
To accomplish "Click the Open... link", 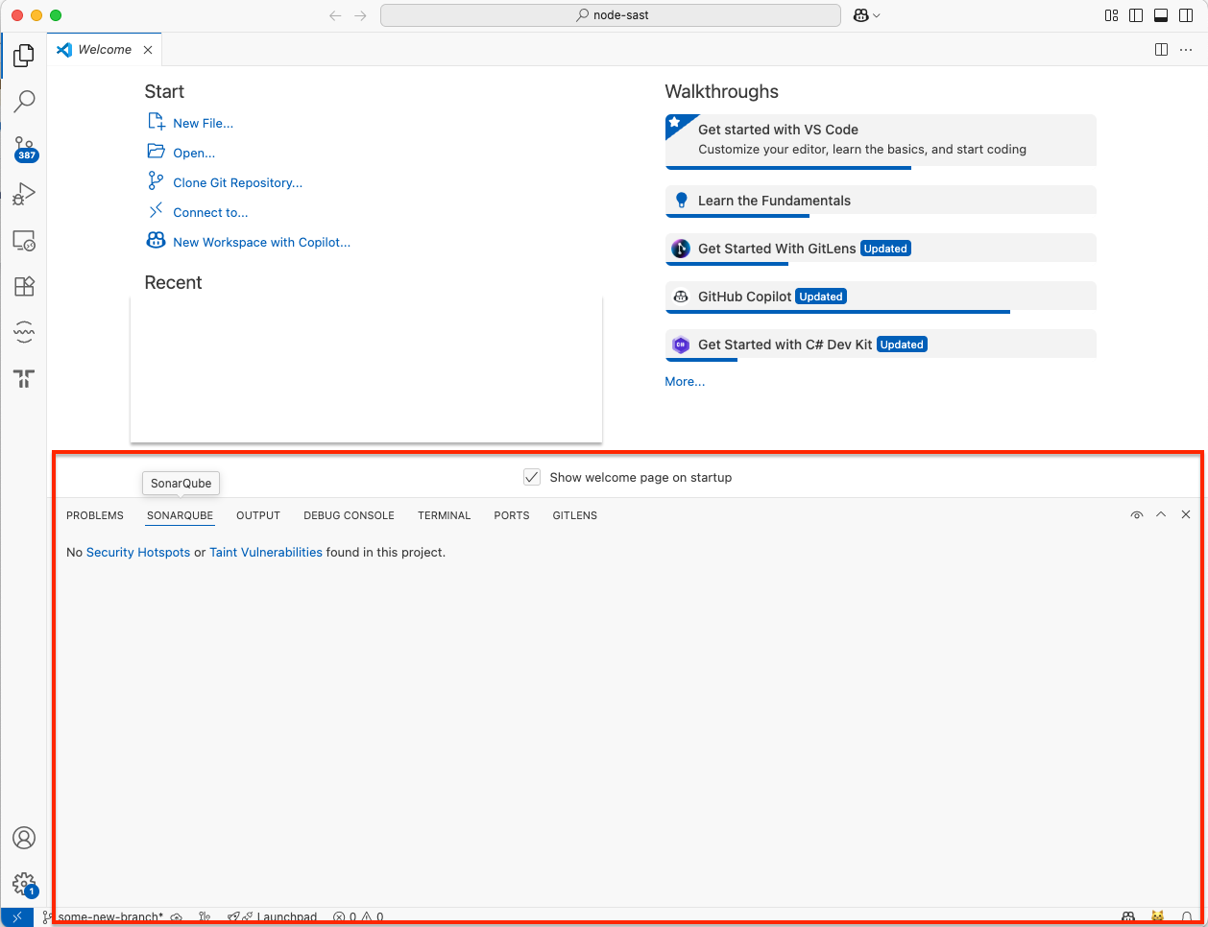I will tap(194, 153).
